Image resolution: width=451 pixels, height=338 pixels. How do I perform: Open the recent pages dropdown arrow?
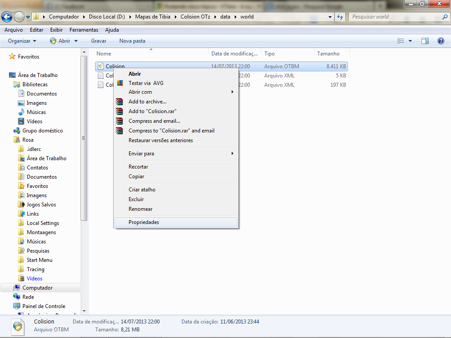[28, 17]
